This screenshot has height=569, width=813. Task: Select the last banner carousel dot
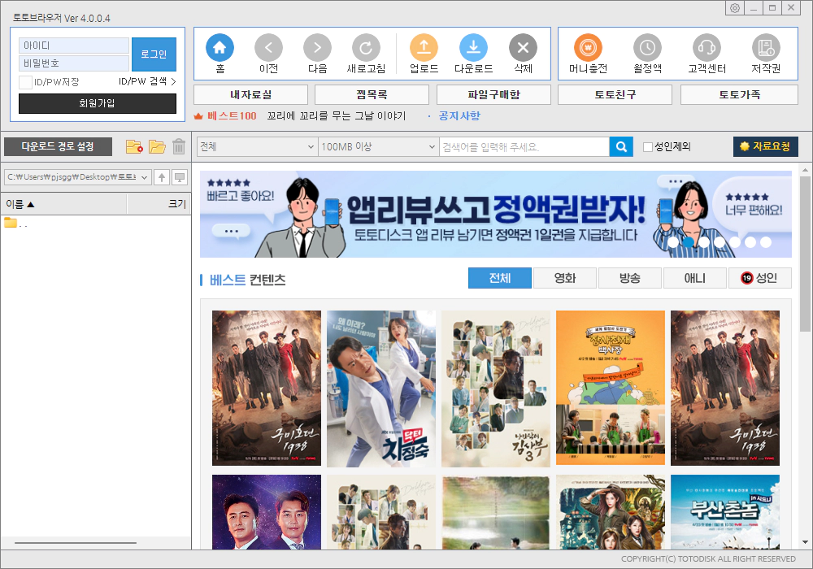tap(766, 241)
